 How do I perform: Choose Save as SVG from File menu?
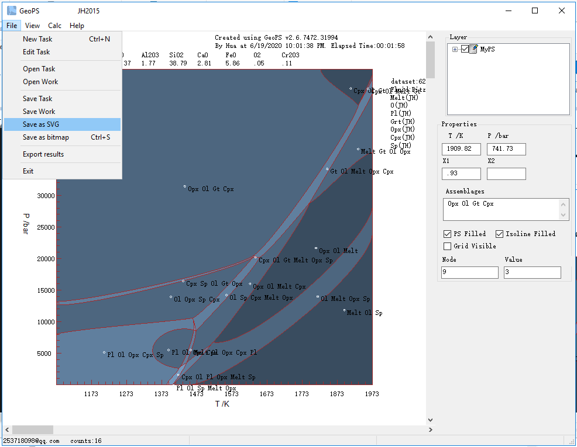tap(41, 124)
